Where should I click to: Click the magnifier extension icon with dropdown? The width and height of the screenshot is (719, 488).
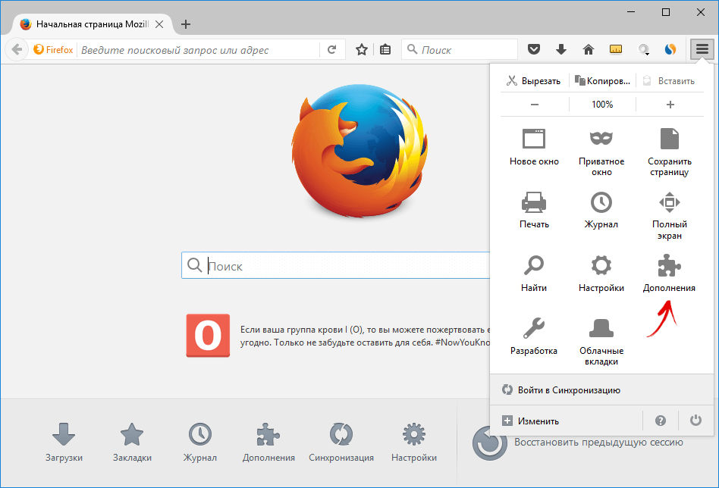644,49
